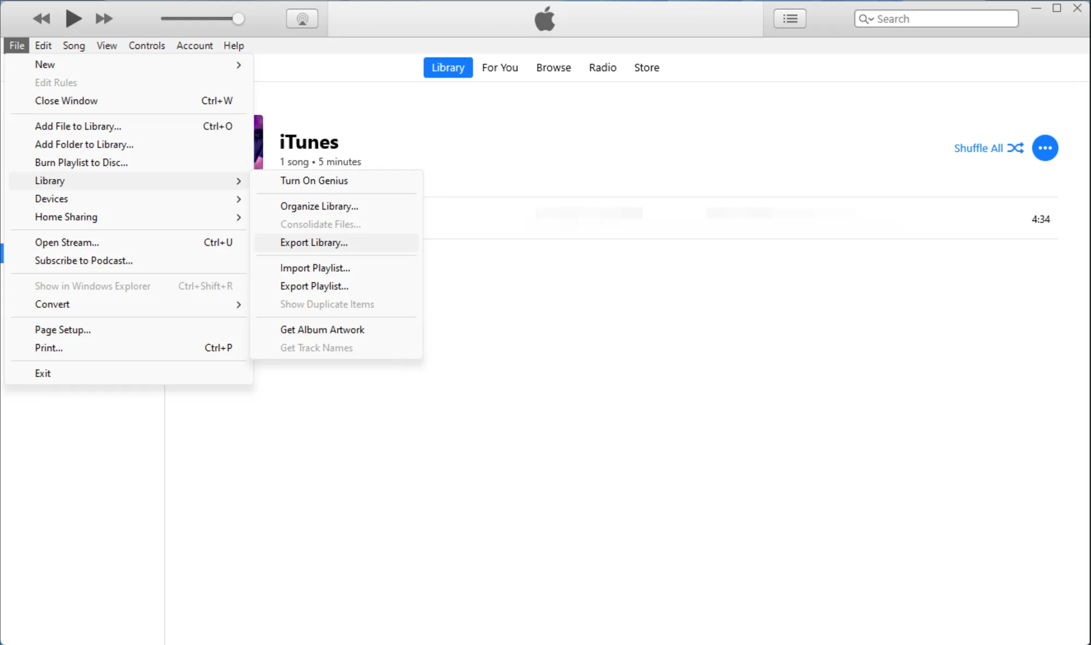This screenshot has height=645, width=1091.
Task: Click the Play button
Action: click(x=73, y=19)
